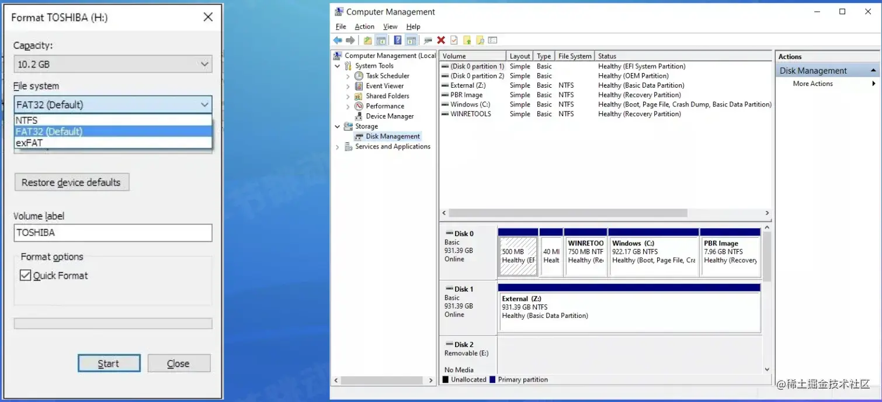Click the Shared Folders icon in tree

[359, 96]
